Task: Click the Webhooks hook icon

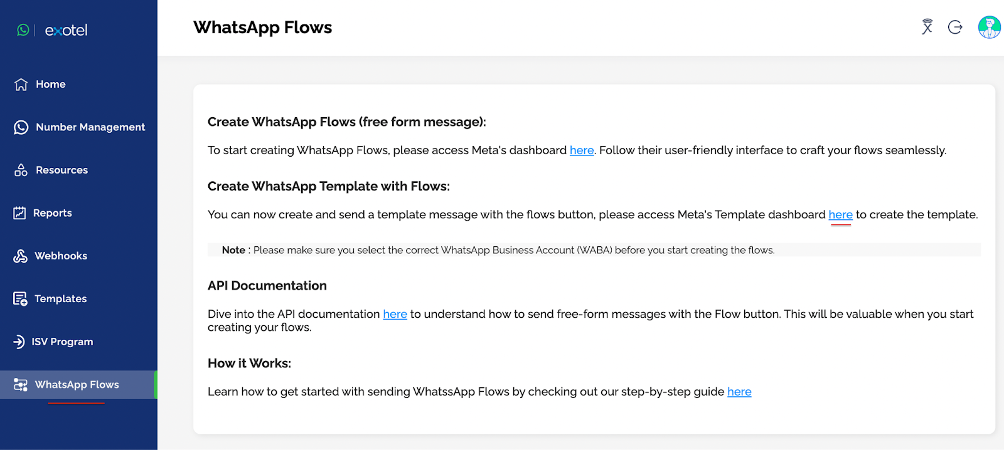Action: (x=21, y=256)
